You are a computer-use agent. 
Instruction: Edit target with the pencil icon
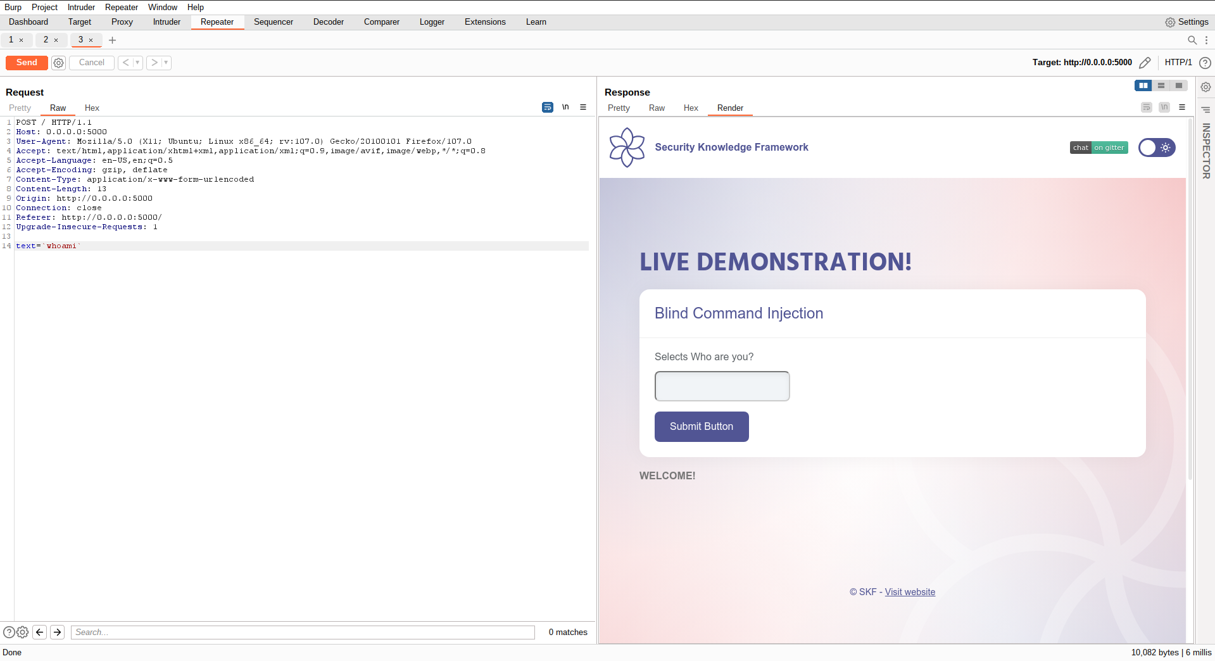coord(1145,63)
